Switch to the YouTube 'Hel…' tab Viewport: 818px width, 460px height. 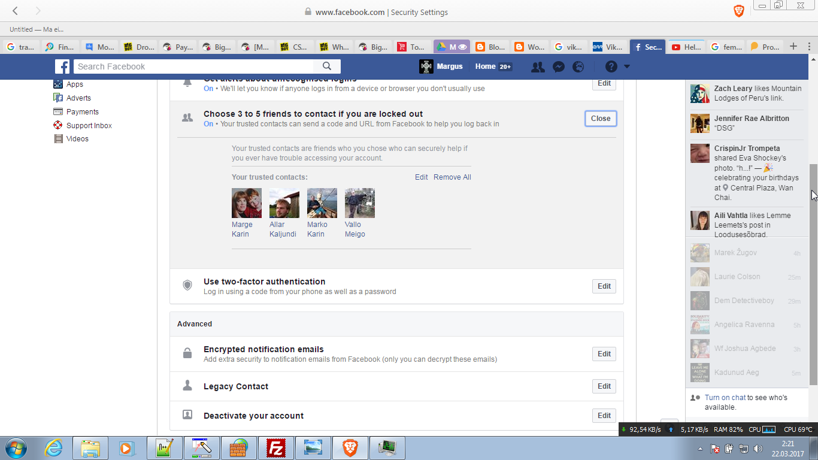click(686, 47)
